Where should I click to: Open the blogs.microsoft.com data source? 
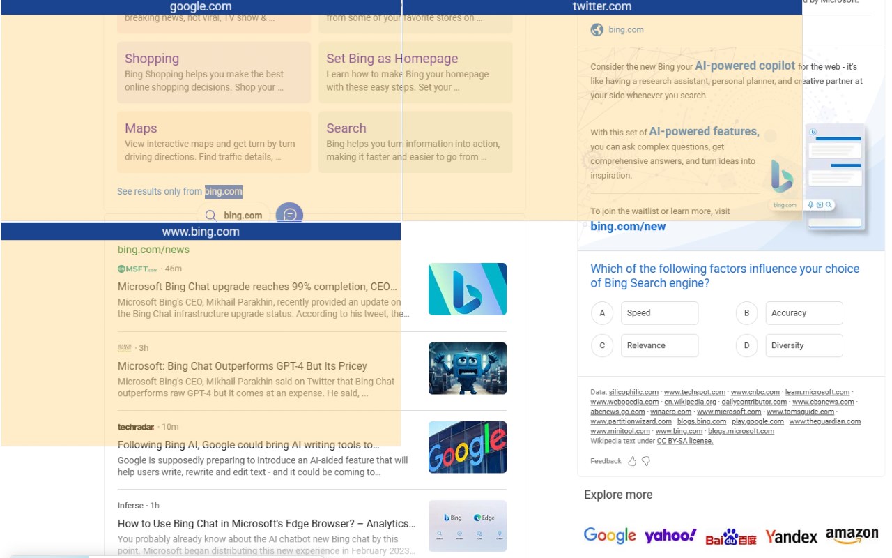tap(741, 431)
